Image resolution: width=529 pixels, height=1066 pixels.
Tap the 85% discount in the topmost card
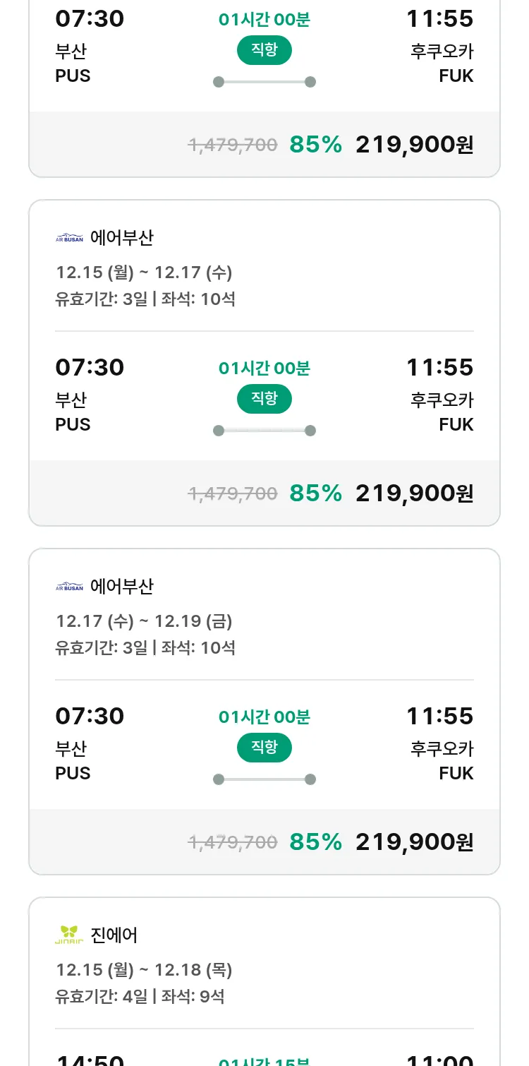click(x=315, y=145)
